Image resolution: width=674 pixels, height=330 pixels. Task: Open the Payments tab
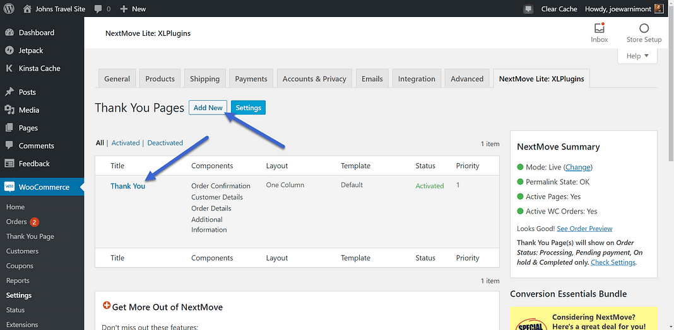click(x=251, y=79)
